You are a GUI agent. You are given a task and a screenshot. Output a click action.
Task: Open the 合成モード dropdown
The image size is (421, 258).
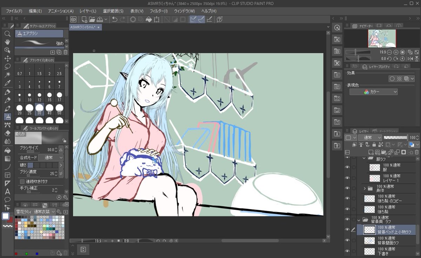[51, 158]
